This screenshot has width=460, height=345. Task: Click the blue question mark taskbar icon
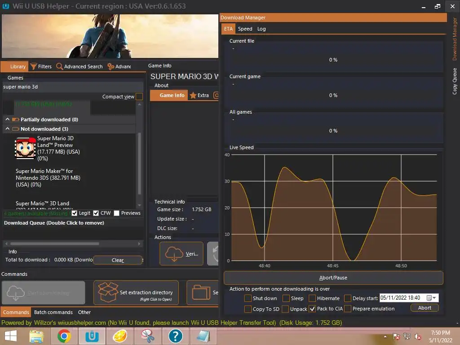(x=176, y=336)
